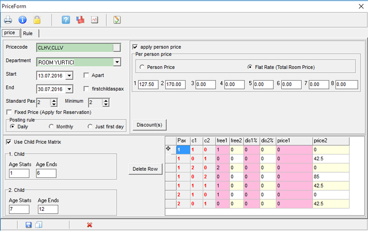368x231 pixels.
Task: Click the price1 column header
Action: click(294, 141)
